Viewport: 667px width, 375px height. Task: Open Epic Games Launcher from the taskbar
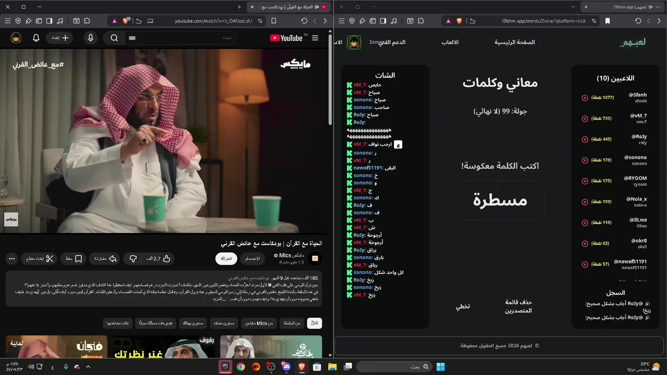[226, 367]
